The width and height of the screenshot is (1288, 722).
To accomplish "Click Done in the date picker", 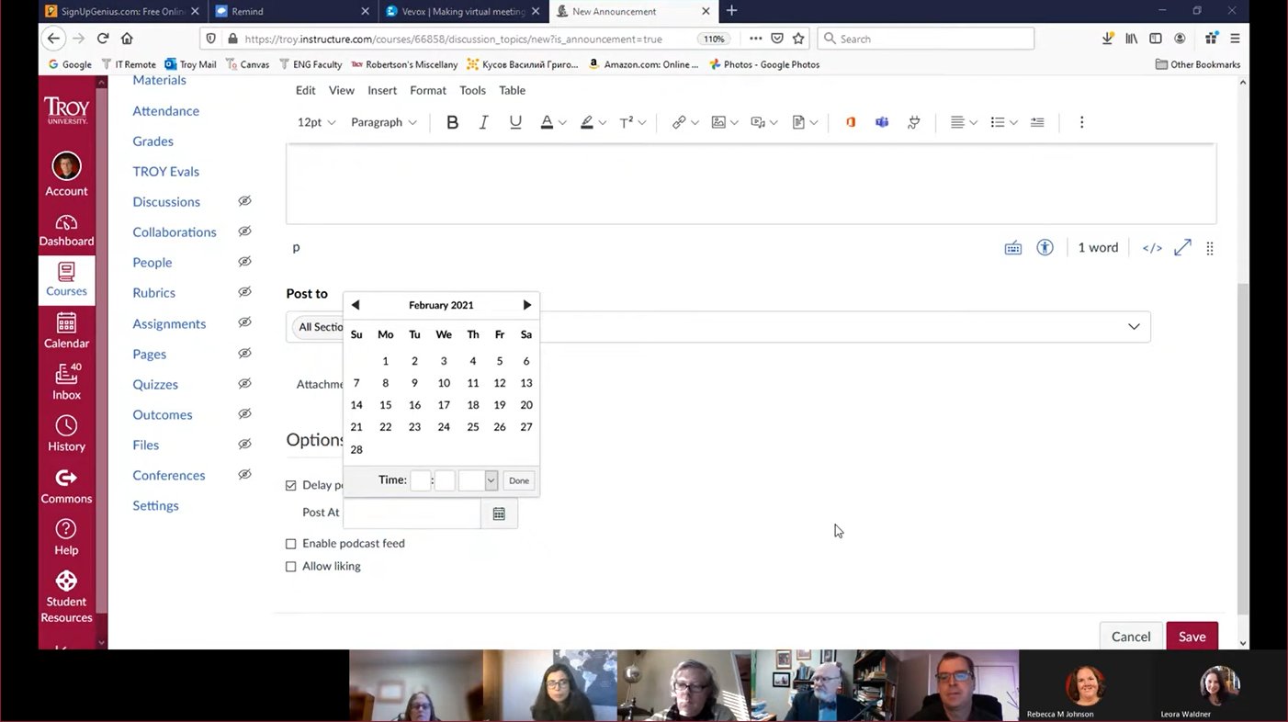I will click(519, 480).
